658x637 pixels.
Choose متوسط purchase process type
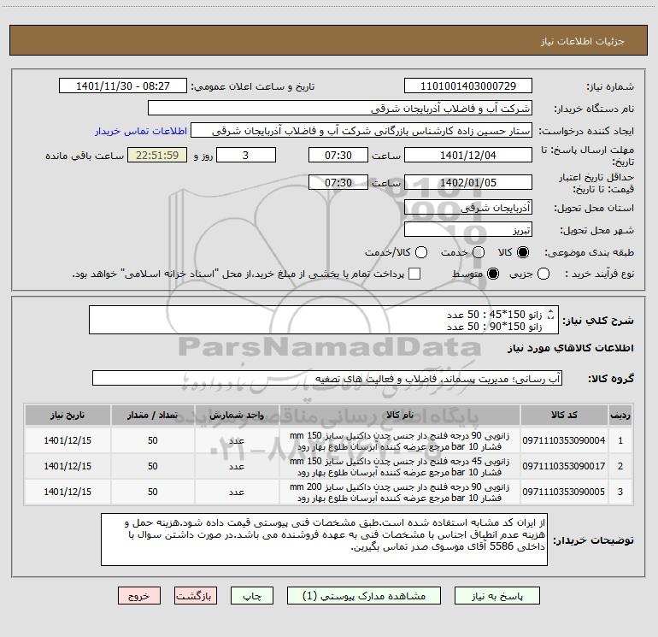[x=493, y=274]
